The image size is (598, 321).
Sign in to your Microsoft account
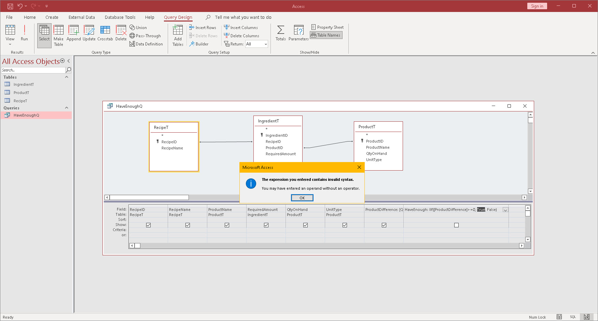(x=537, y=6)
